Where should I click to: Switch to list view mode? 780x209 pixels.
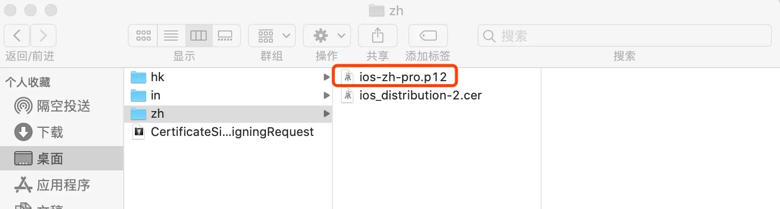171,36
